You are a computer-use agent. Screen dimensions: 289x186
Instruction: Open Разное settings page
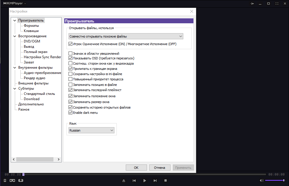point(24,109)
